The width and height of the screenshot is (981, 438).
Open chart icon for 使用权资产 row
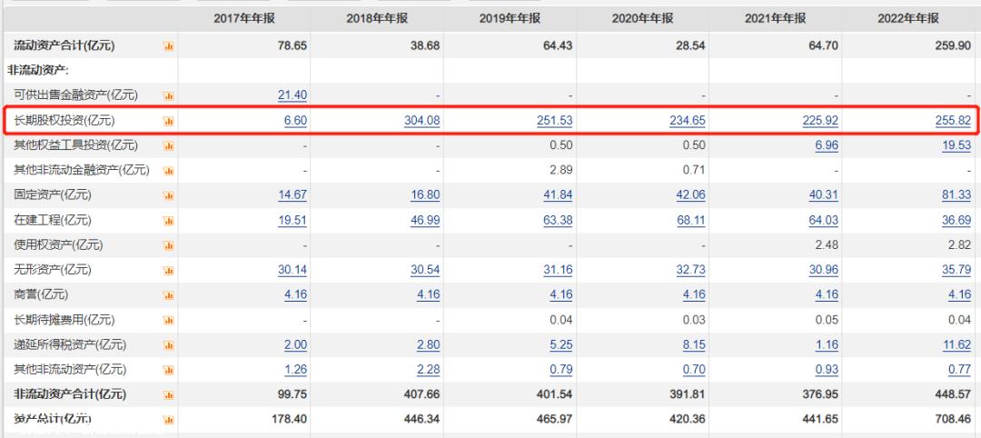point(168,246)
